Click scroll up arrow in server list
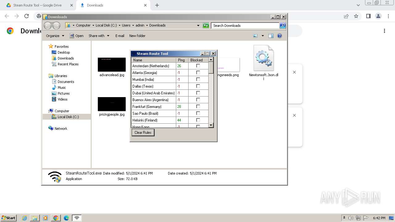 pyautogui.click(x=211, y=60)
